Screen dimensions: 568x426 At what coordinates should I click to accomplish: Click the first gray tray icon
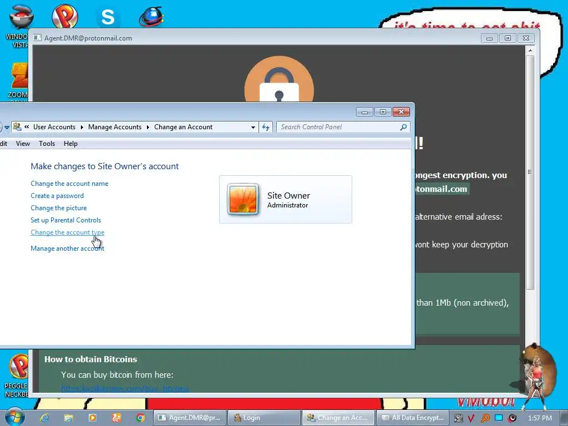(x=458, y=418)
